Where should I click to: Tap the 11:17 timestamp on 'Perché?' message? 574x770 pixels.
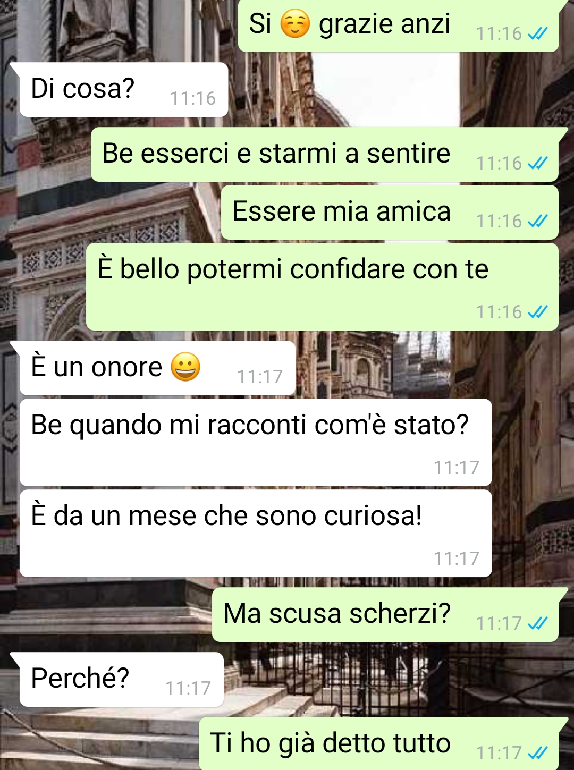[x=188, y=688]
